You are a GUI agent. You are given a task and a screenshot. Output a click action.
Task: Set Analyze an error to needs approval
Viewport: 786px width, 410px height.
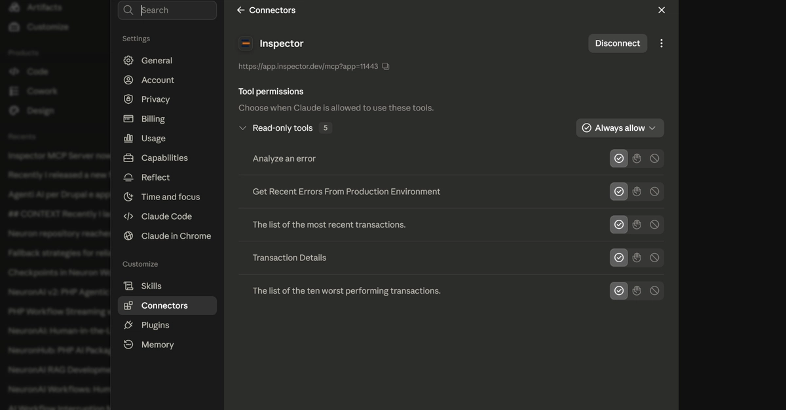(637, 158)
